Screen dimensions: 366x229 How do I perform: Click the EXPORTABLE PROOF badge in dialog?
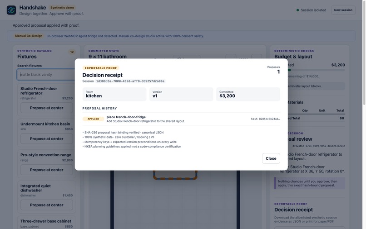[101, 68]
